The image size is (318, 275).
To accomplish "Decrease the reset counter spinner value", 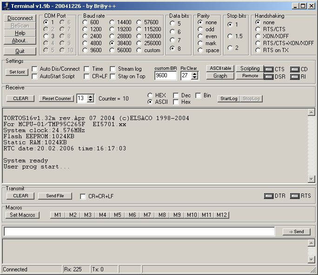I will [x=91, y=101].
